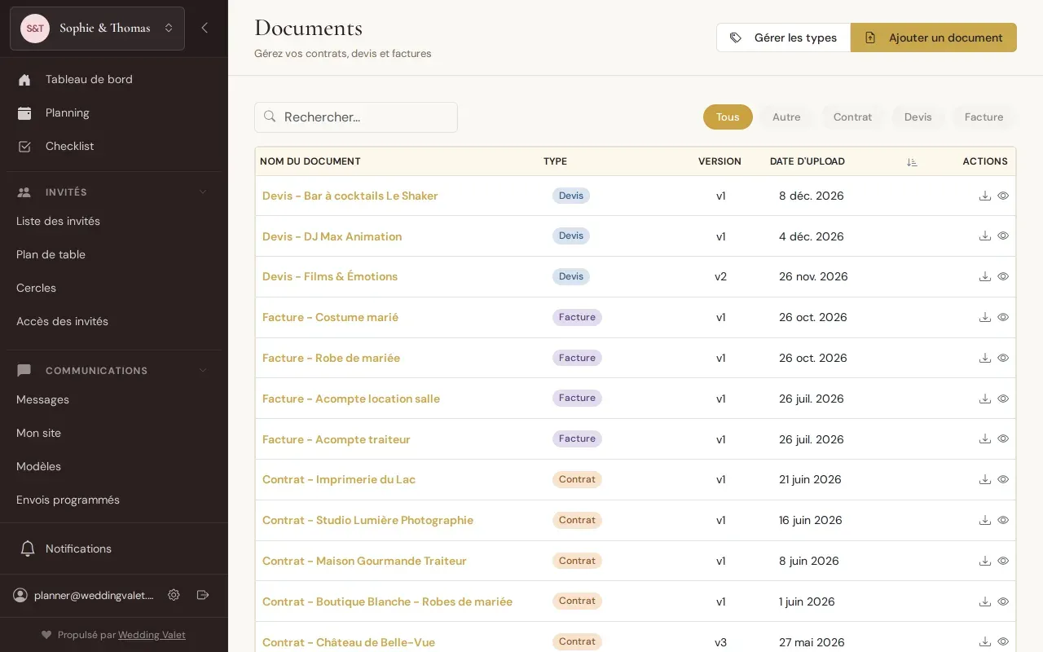Click Ajouter un document button
The width and height of the screenshot is (1043, 652).
934,37
